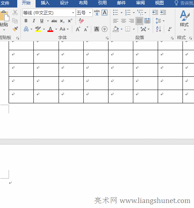
Task: Click the first cell in the last table row
Action: pyautogui.click(x=21, y=96)
